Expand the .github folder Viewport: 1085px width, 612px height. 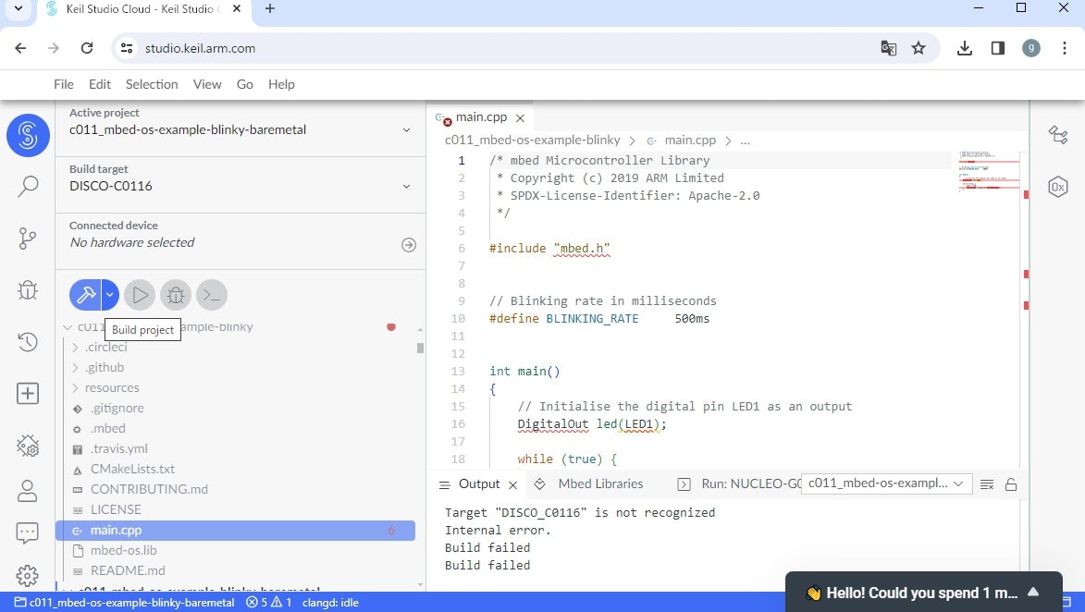point(76,367)
